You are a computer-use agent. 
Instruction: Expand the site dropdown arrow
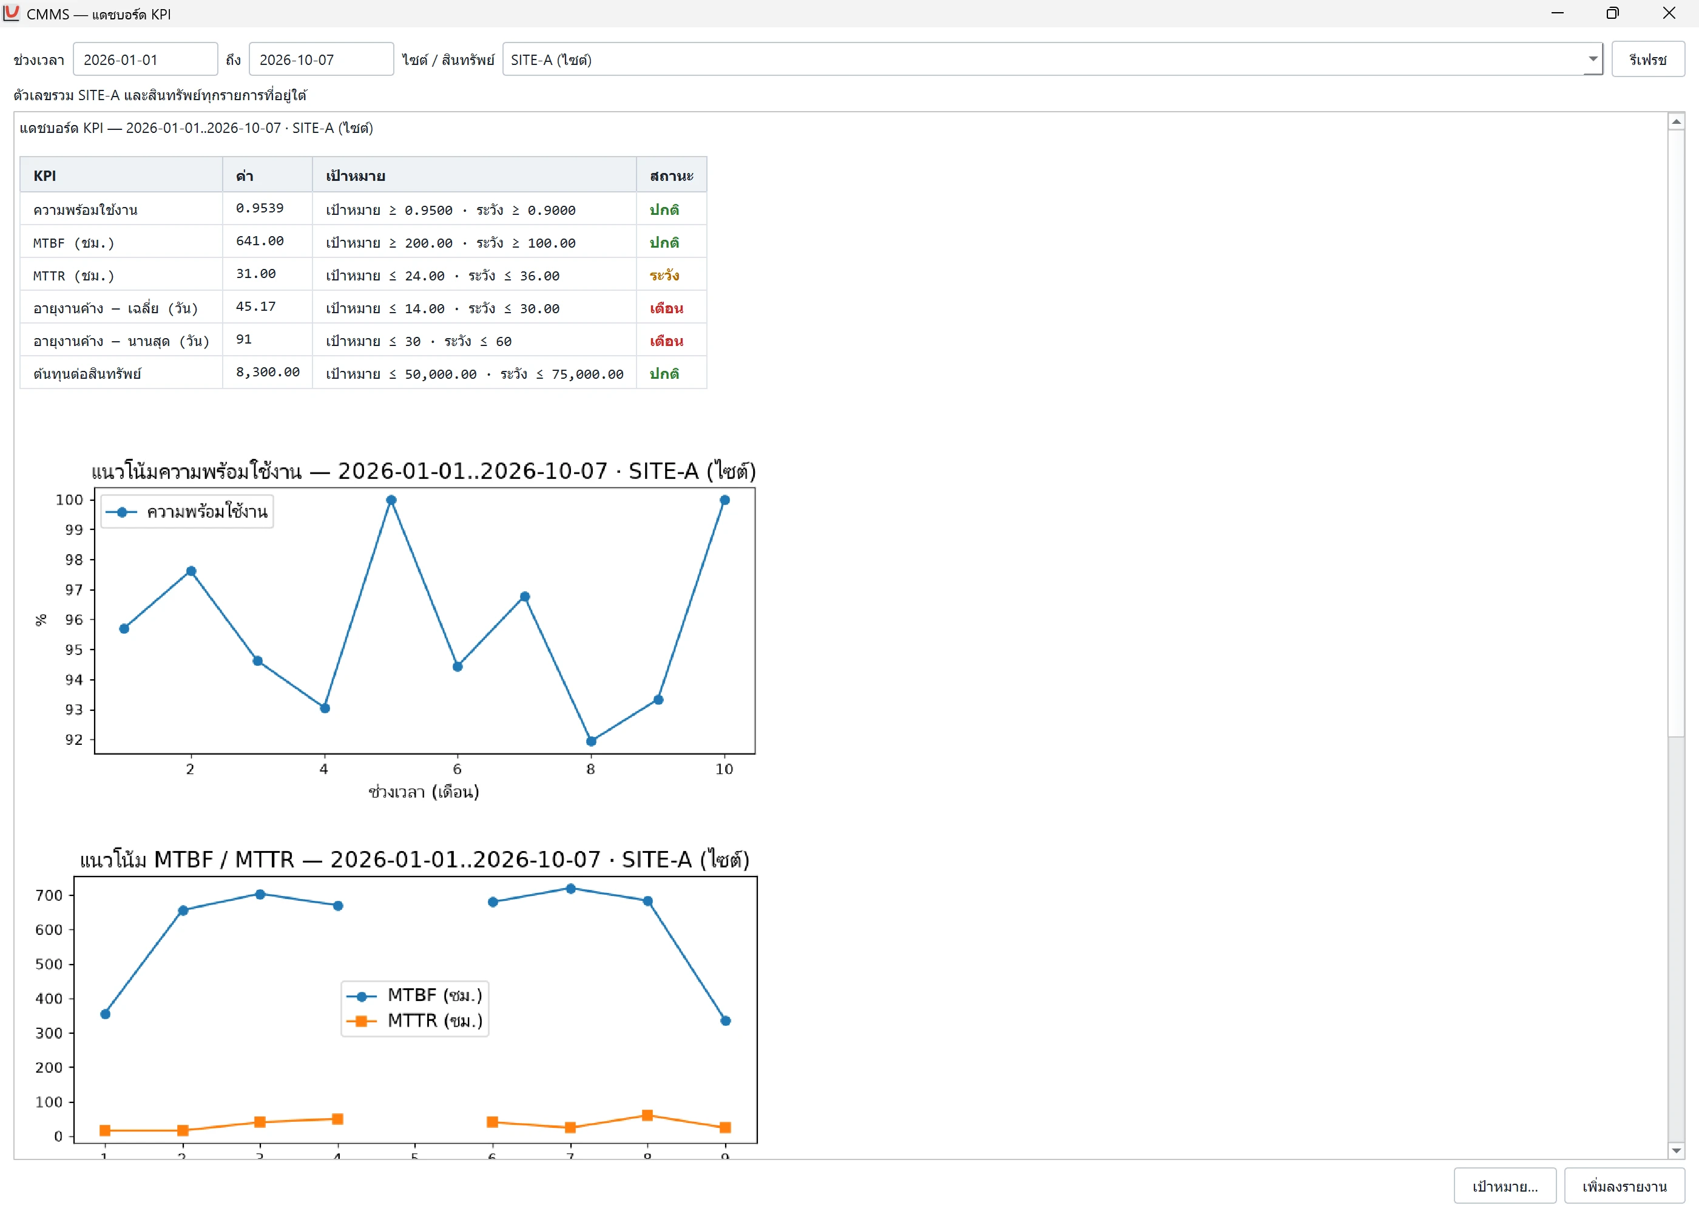[1593, 59]
